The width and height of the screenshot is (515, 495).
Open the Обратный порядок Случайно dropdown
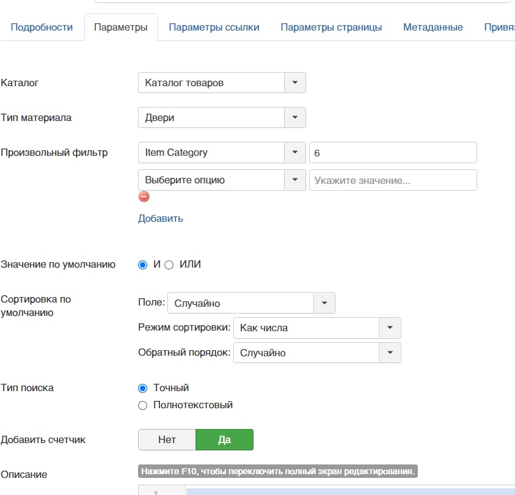(x=317, y=353)
